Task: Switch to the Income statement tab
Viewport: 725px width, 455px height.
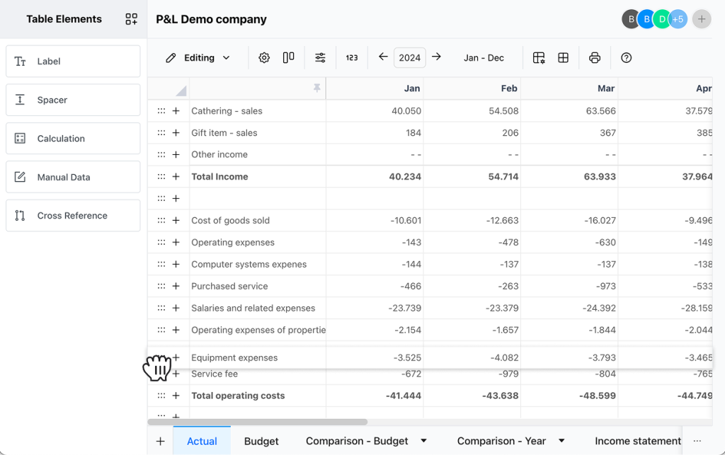Action: coord(637,441)
